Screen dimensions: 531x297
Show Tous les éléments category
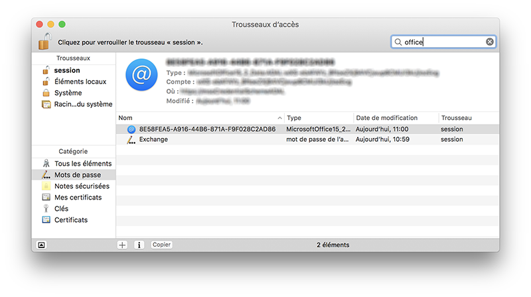(x=82, y=163)
